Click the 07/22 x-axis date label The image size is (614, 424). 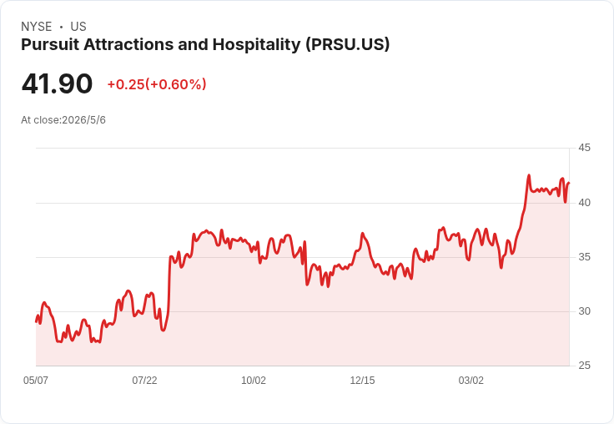pyautogui.click(x=144, y=381)
